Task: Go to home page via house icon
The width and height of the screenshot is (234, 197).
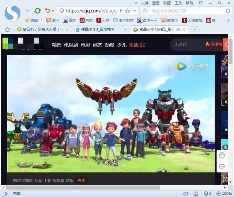Action: 7,29
